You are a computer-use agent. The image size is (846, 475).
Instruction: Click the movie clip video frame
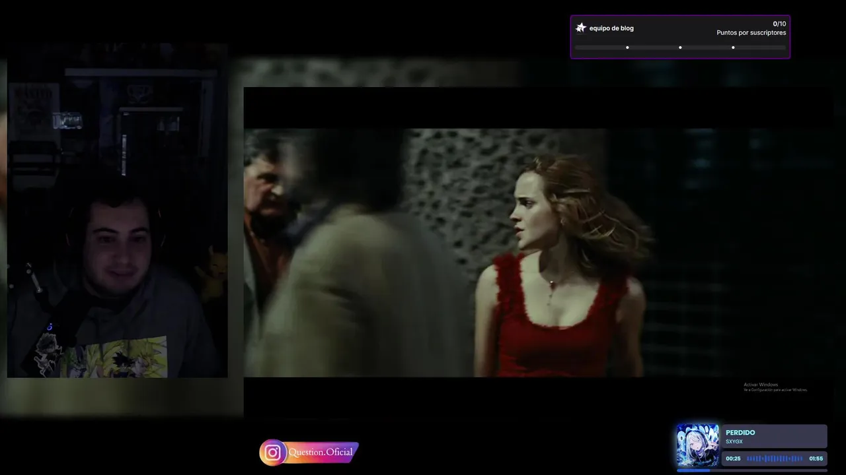click(x=538, y=253)
